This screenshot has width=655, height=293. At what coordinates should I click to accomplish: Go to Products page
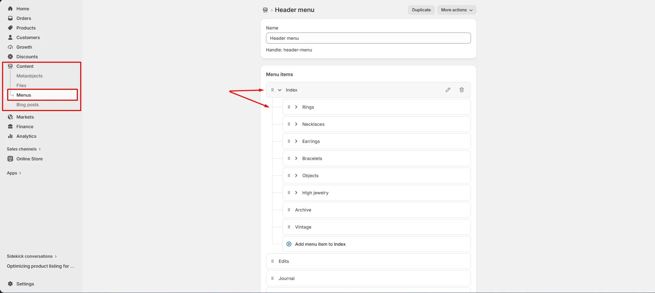point(26,28)
